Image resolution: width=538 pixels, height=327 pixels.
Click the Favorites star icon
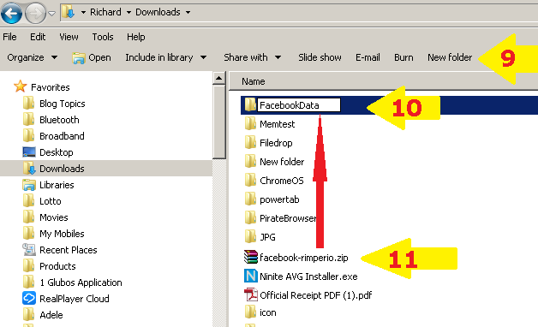point(21,86)
